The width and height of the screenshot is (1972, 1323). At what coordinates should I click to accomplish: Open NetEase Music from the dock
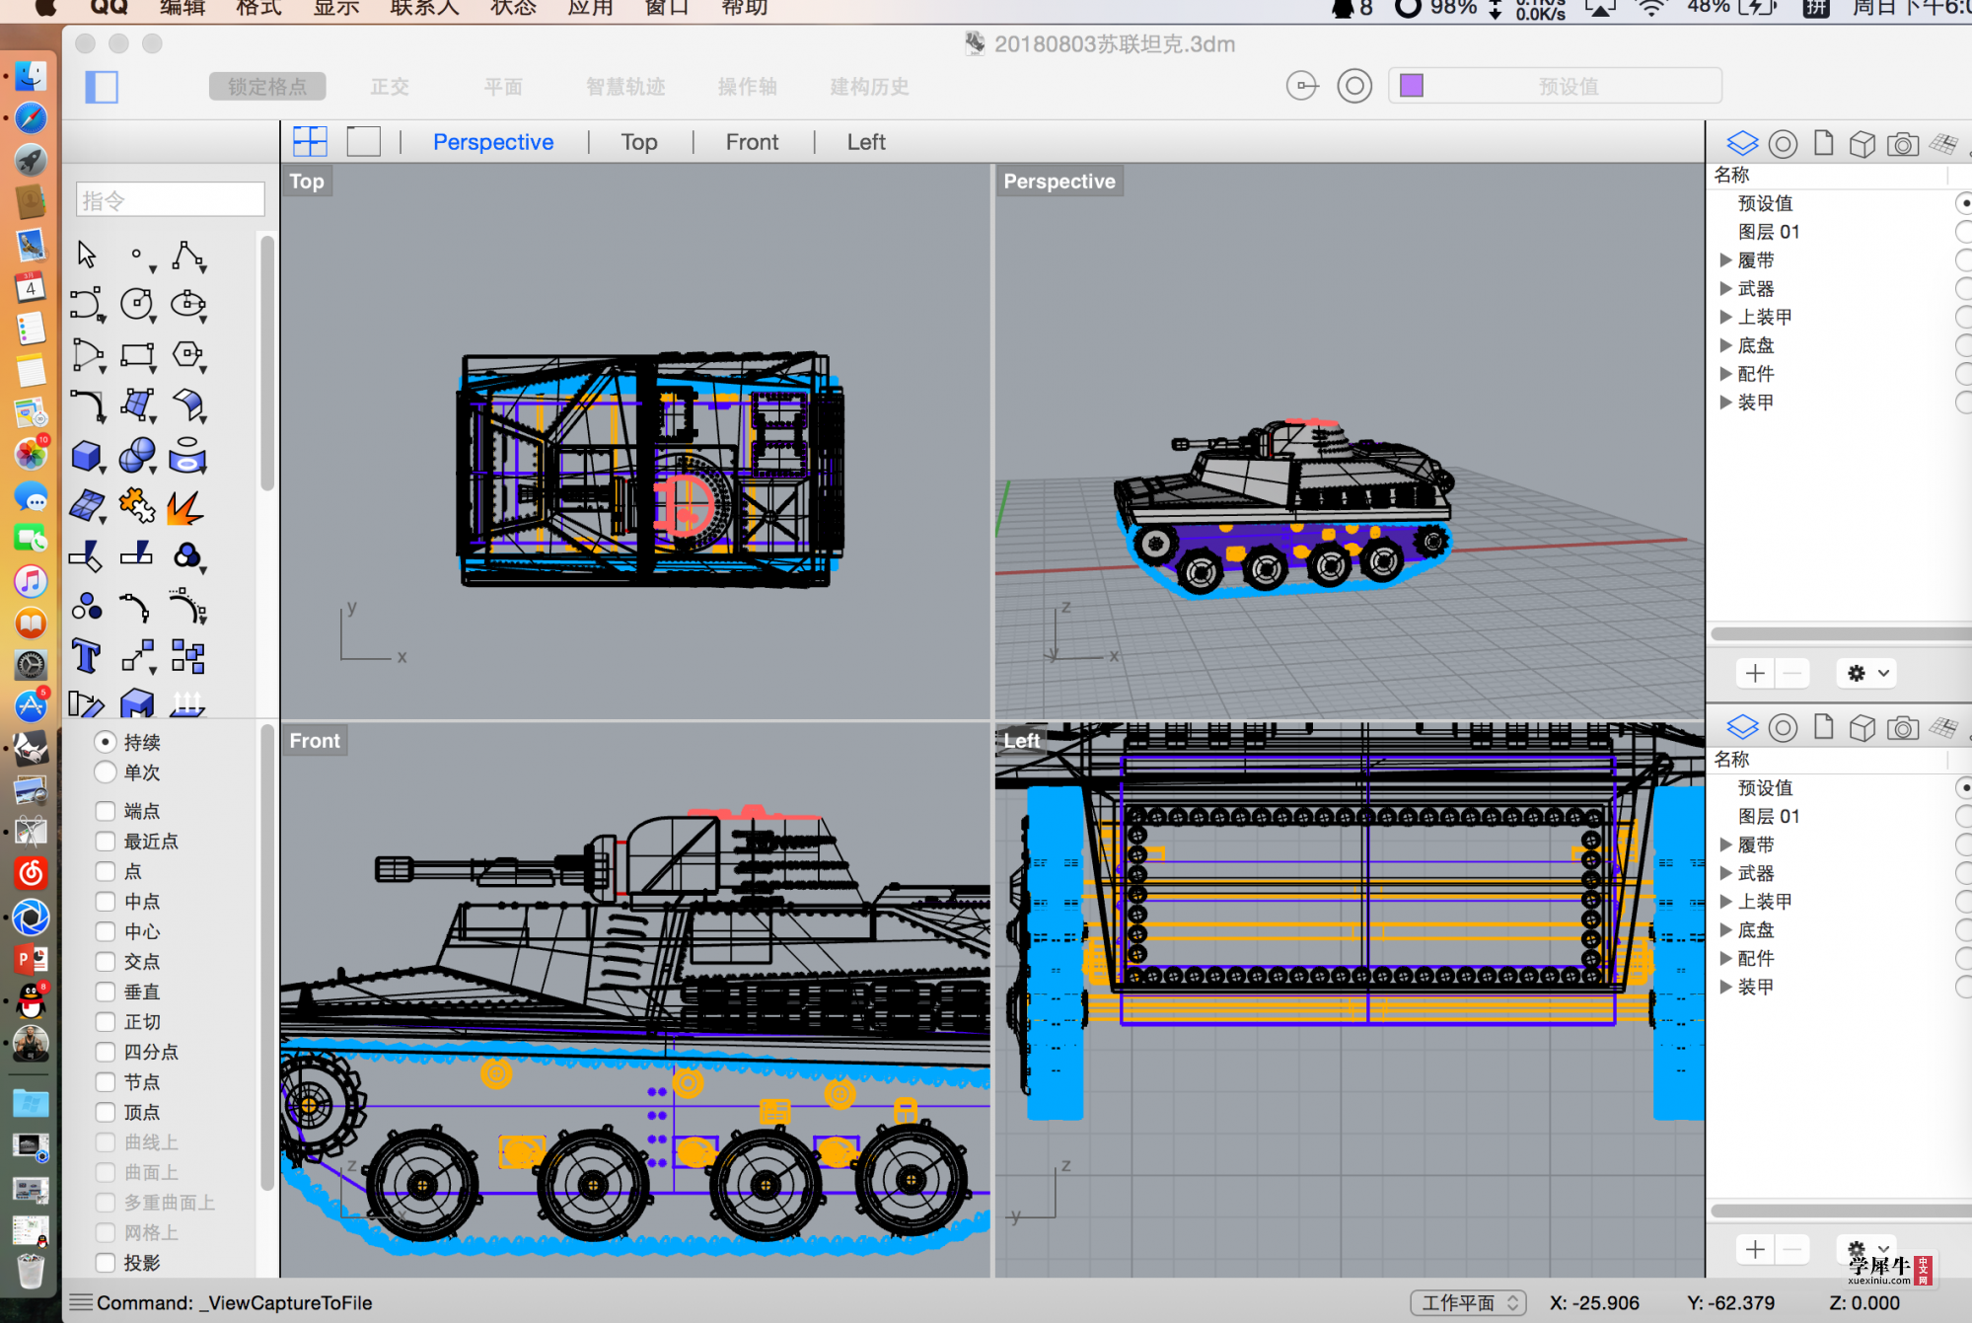(31, 873)
